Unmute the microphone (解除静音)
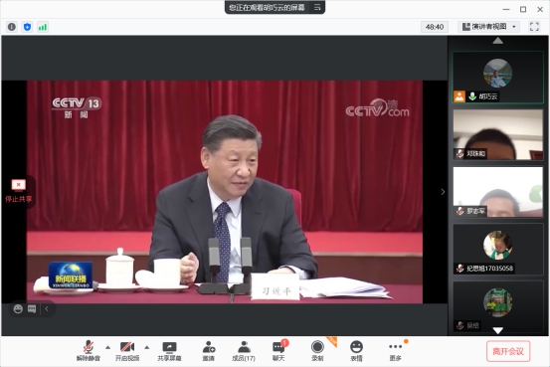The image size is (550, 367). click(x=89, y=351)
